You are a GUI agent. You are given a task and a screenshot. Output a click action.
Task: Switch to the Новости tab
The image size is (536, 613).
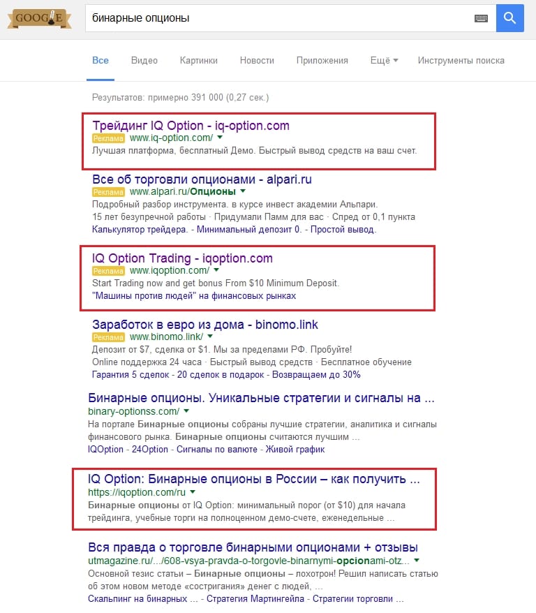(x=257, y=61)
